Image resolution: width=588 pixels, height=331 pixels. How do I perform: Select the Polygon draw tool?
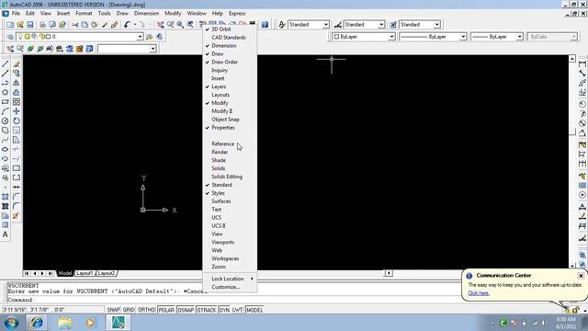pyautogui.click(x=6, y=92)
